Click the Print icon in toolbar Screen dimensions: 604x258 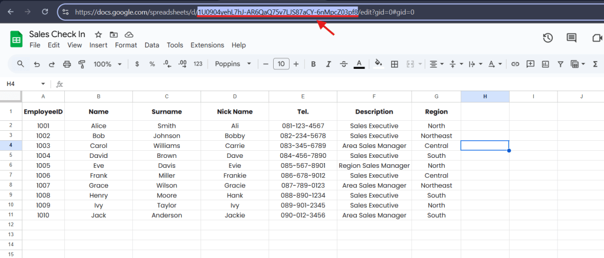coord(67,64)
